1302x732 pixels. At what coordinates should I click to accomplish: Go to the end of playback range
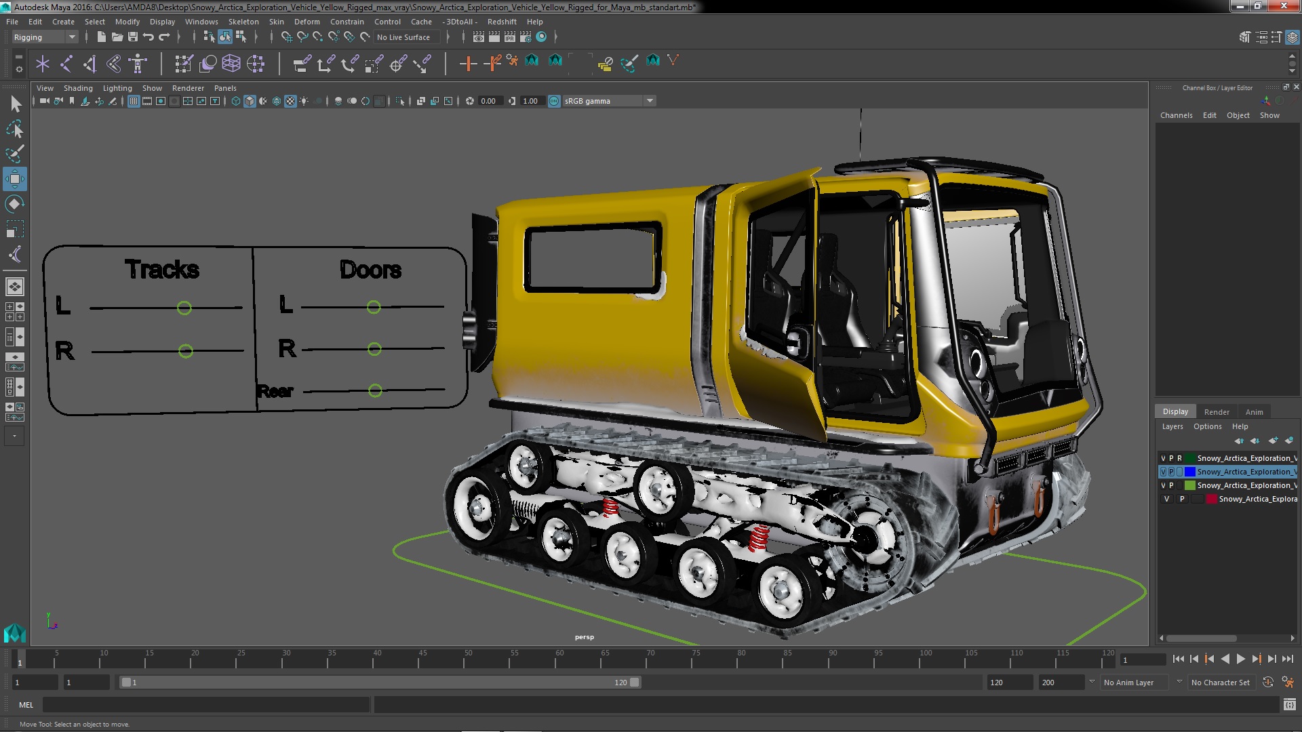(1288, 659)
